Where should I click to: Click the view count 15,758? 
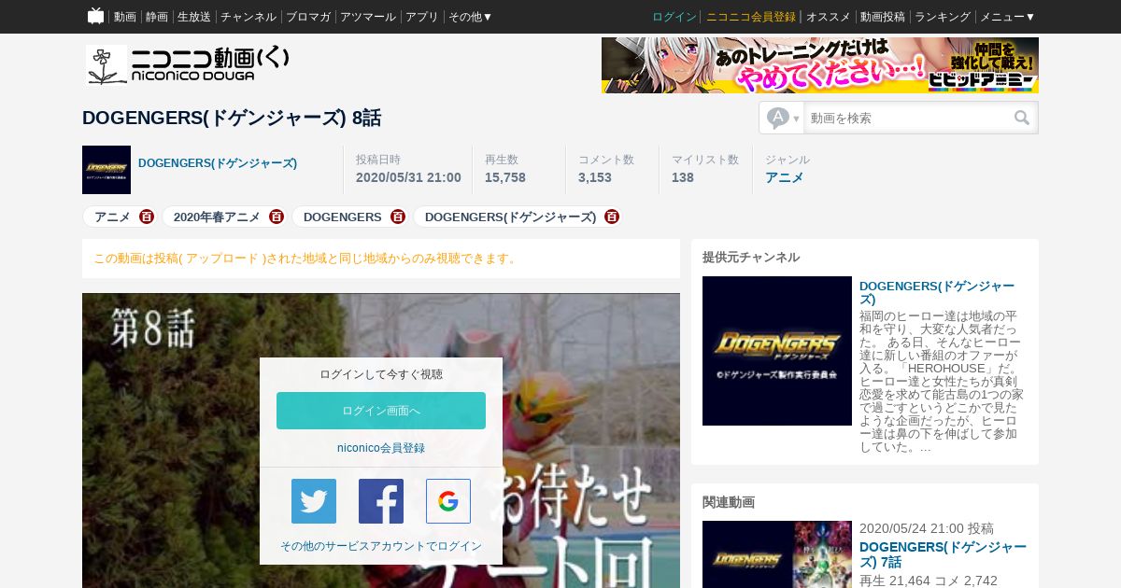tap(505, 177)
